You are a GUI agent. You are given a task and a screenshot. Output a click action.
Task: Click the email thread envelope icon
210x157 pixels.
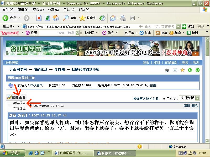click(175, 70)
